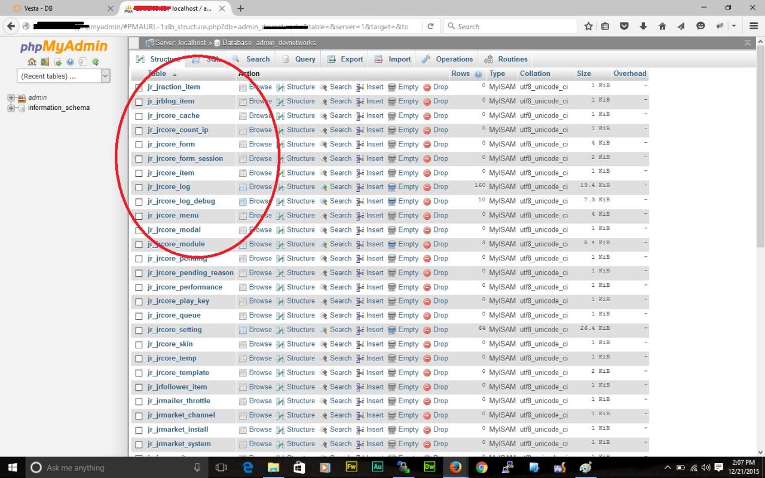
Task: Expand the admin database tree node
Action: (11, 98)
